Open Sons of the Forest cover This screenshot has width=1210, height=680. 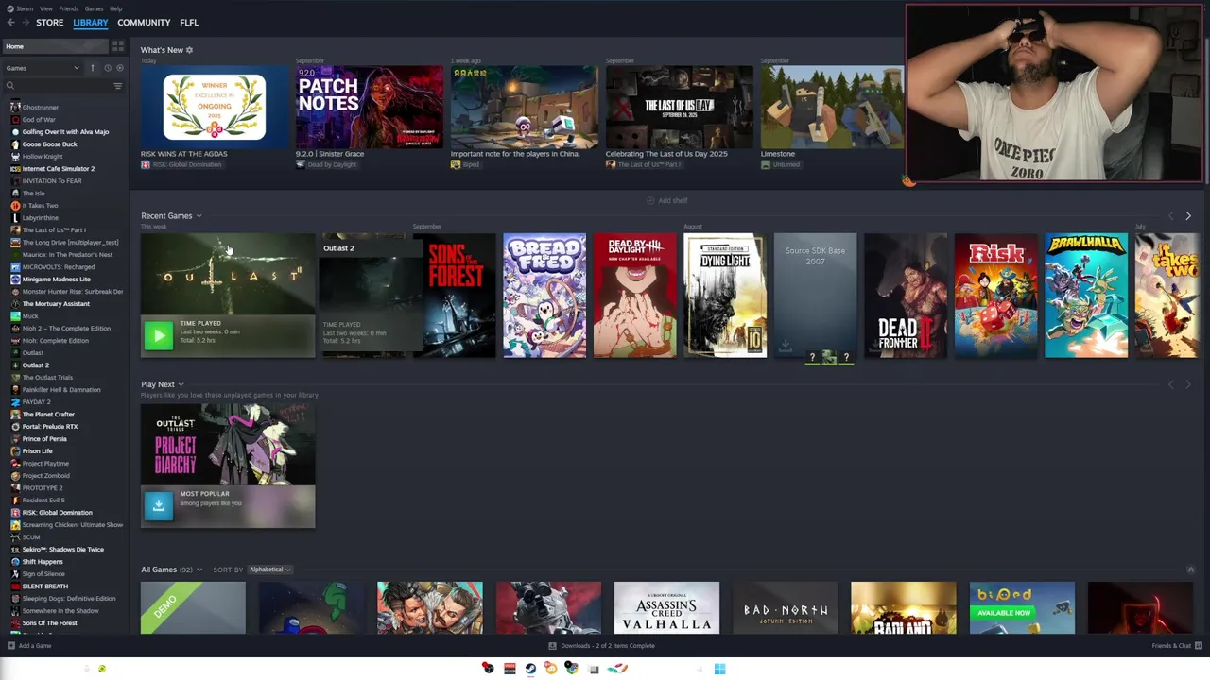455,296
